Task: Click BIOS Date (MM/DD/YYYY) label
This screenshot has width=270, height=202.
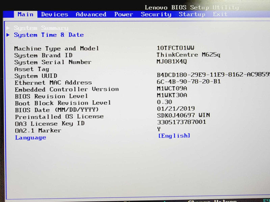Action: (x=57, y=110)
